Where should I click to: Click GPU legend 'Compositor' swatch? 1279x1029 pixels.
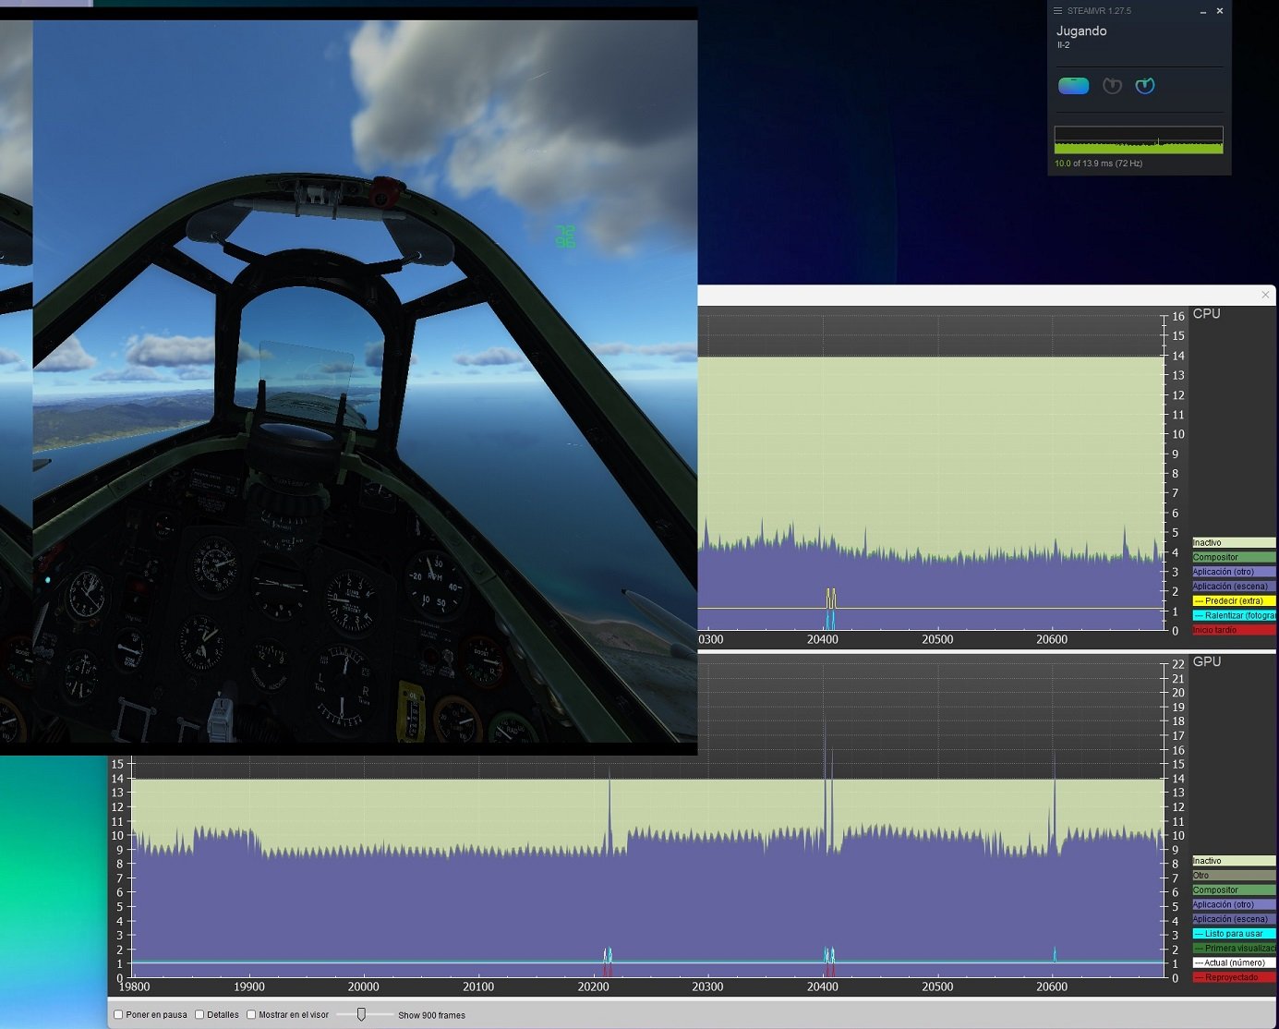1234,890
